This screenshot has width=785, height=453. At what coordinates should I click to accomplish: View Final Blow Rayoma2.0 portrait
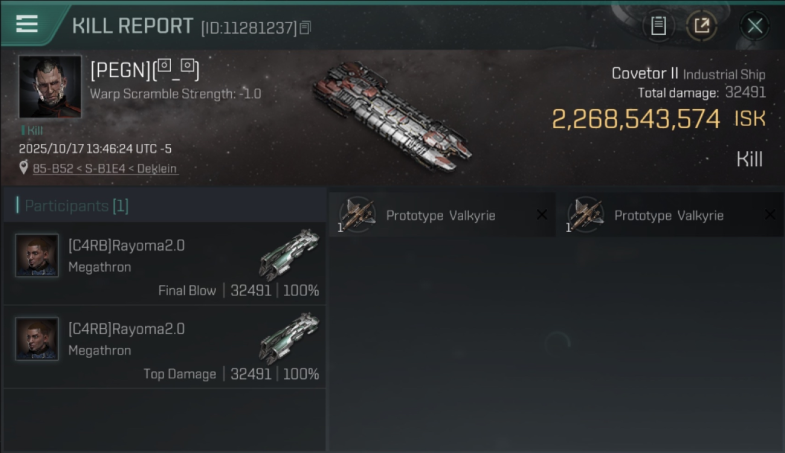point(37,255)
